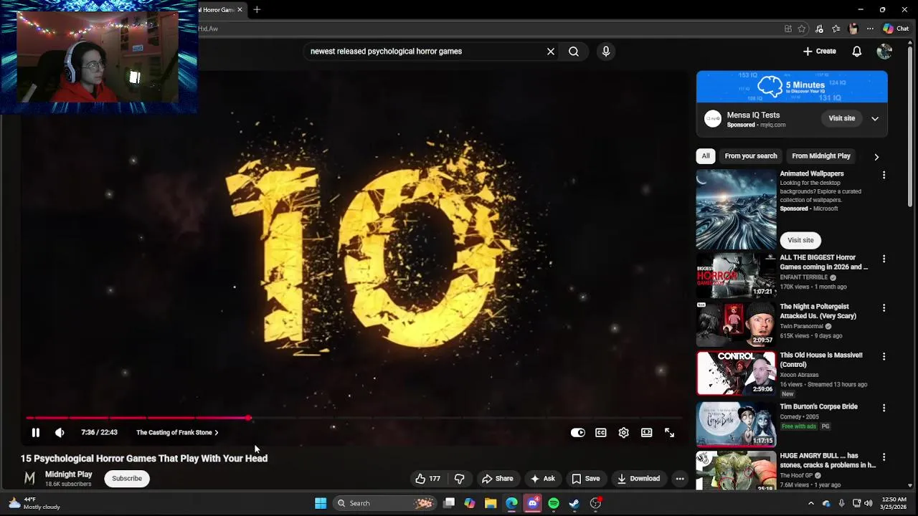Open options for HUGE ANGRY BULL video
This screenshot has width=918, height=516.
884,457
